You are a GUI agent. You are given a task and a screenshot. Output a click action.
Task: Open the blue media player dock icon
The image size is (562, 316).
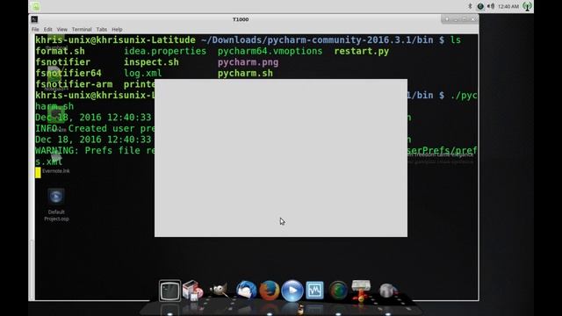click(x=292, y=291)
